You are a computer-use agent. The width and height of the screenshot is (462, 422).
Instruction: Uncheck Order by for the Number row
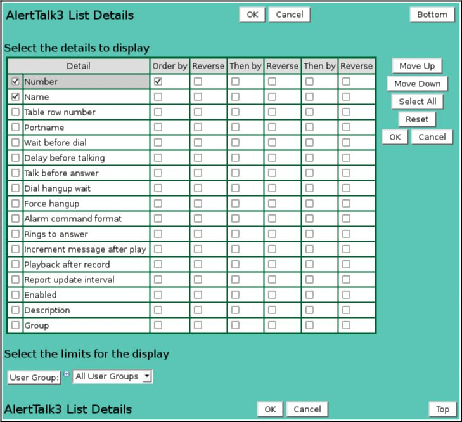(158, 81)
